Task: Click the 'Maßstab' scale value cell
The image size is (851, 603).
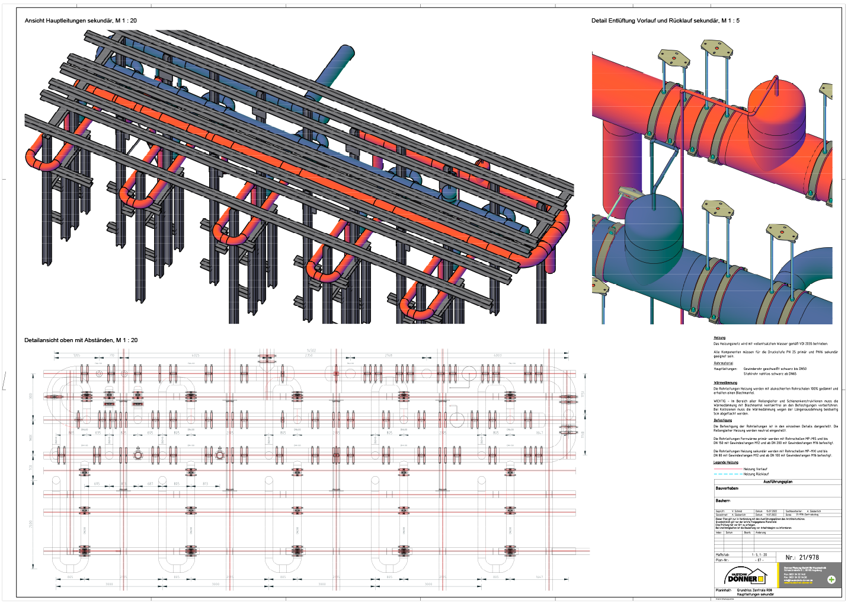Action: coord(759,555)
